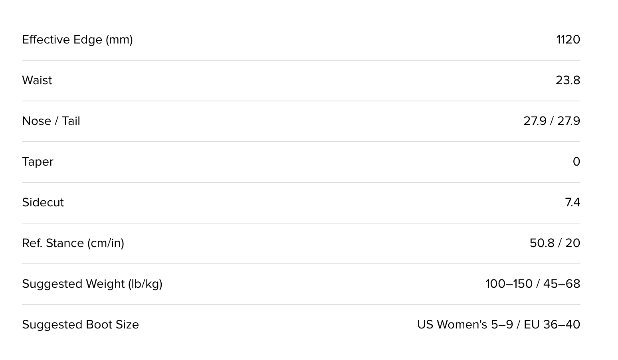
Task: Select the 23.8 waist value
Action: tap(567, 80)
